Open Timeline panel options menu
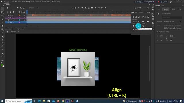 point(149,5)
